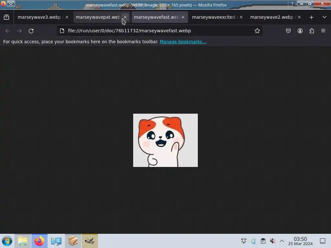Open the Manage bookmarks link
The width and height of the screenshot is (331, 248).
[x=183, y=42]
